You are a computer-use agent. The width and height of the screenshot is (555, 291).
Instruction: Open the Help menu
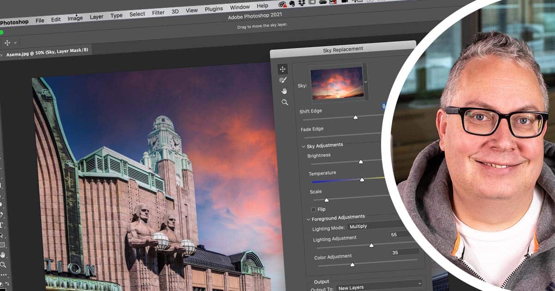(x=262, y=6)
